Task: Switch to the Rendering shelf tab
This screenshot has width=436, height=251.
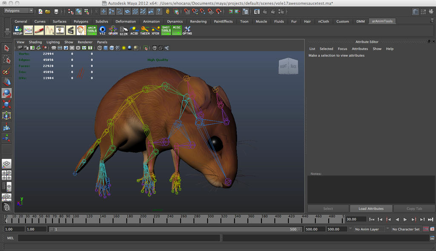Action: click(x=198, y=21)
